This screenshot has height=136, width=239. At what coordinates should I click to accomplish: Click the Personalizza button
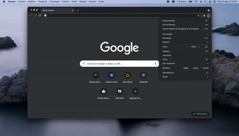coord(200,114)
